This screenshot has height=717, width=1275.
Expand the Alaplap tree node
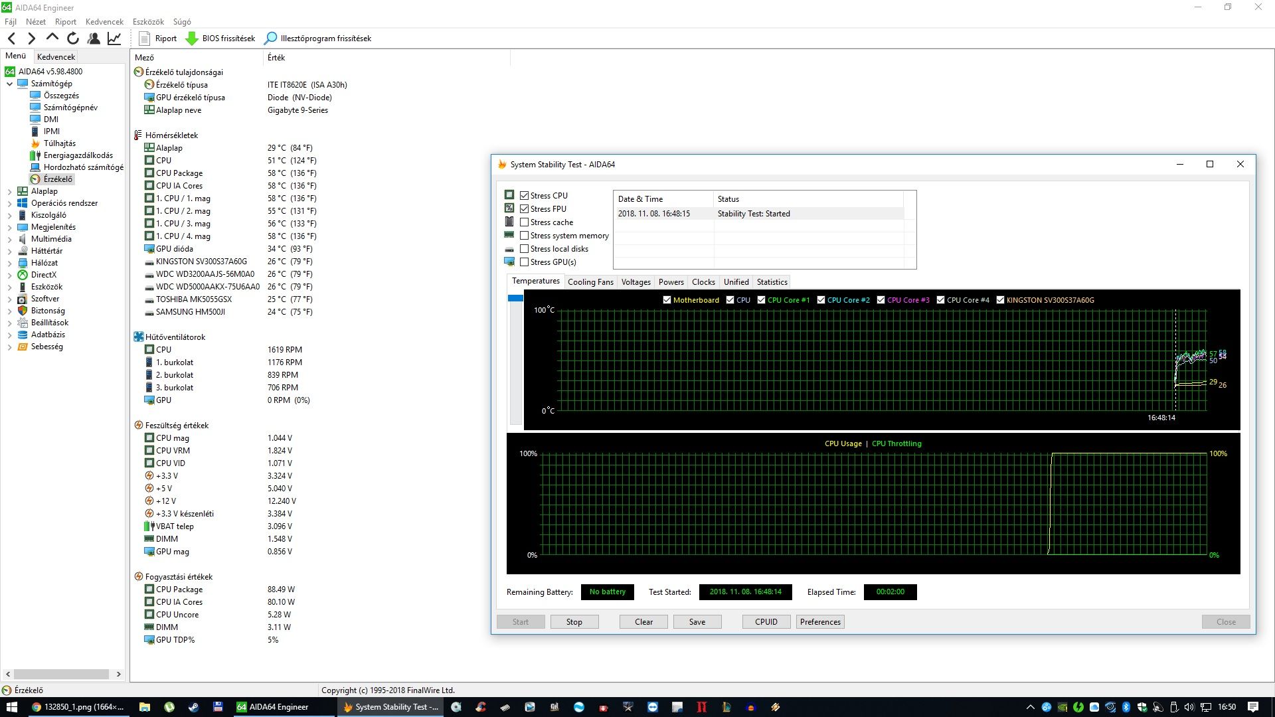pos(9,191)
